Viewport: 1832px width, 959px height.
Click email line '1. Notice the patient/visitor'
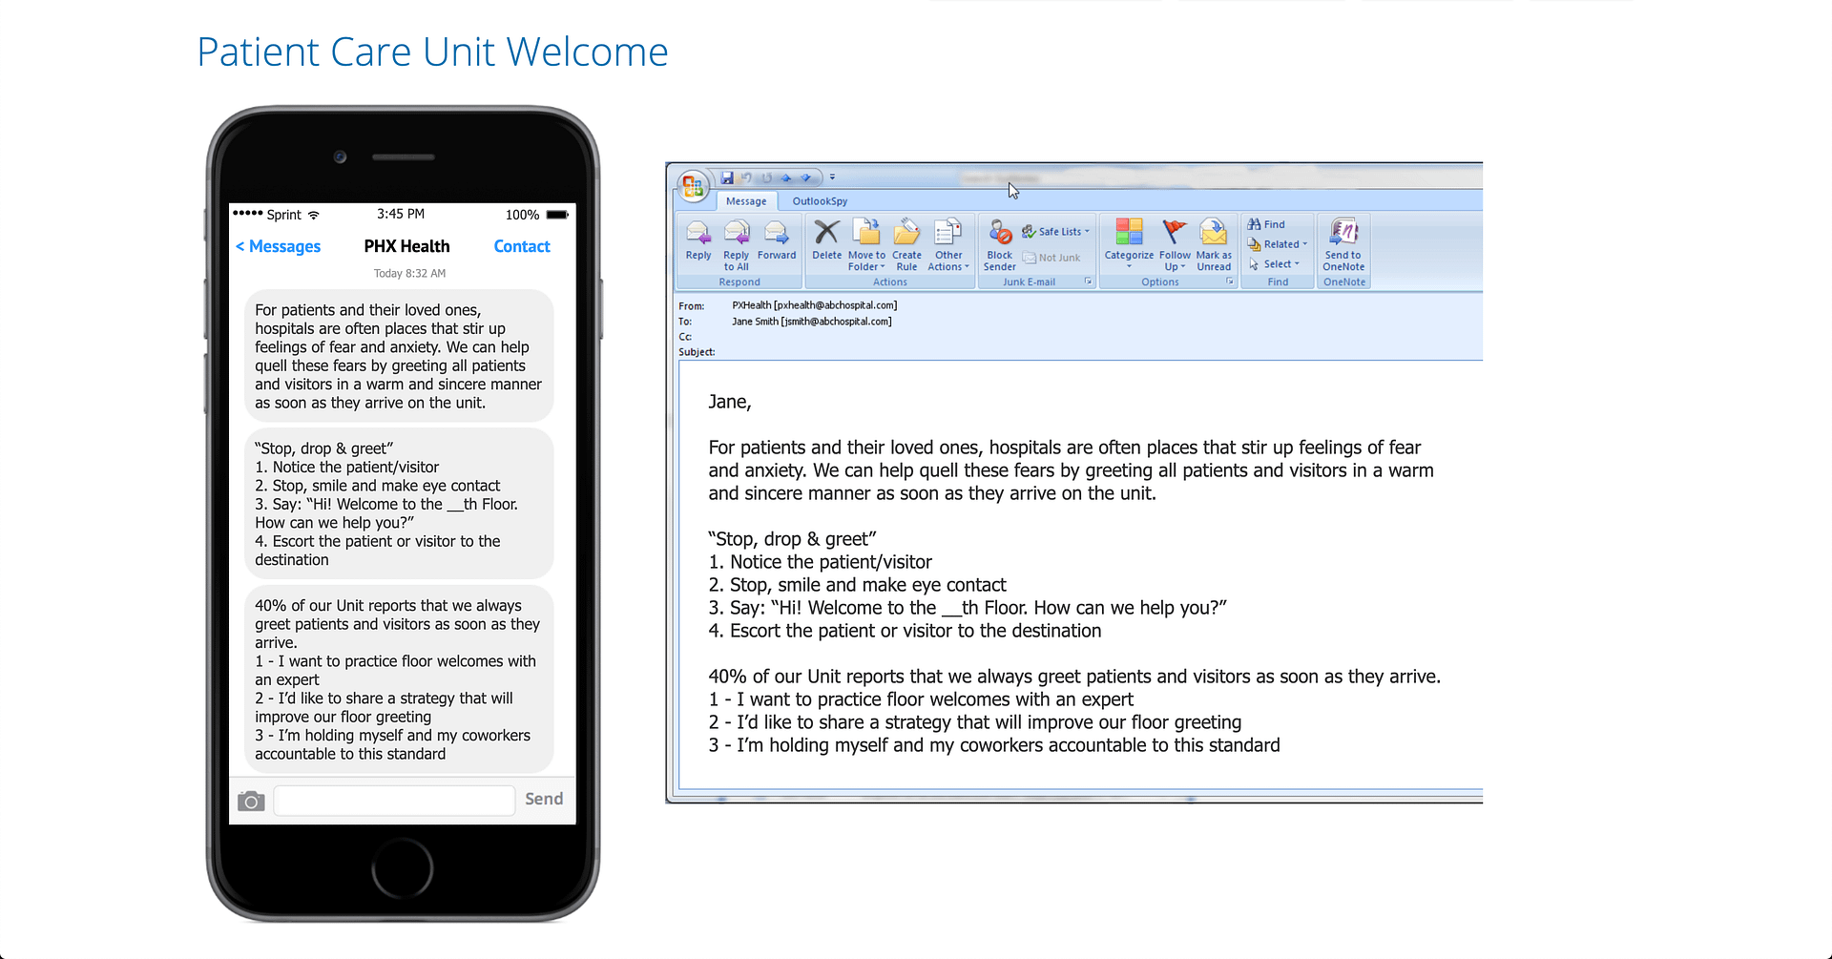(x=820, y=562)
